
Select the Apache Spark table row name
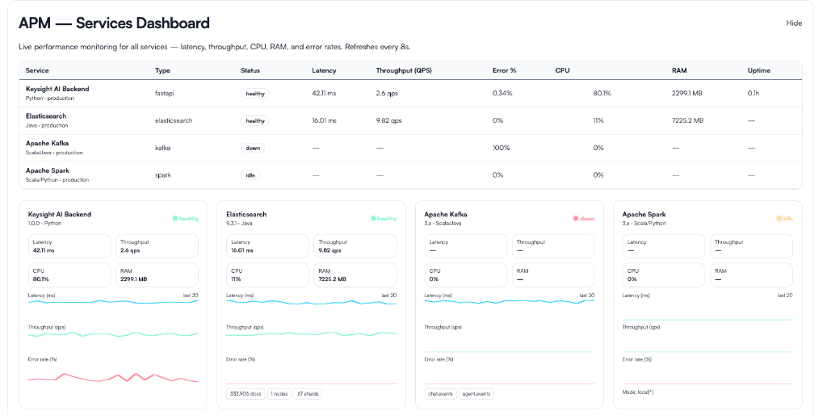click(x=47, y=170)
